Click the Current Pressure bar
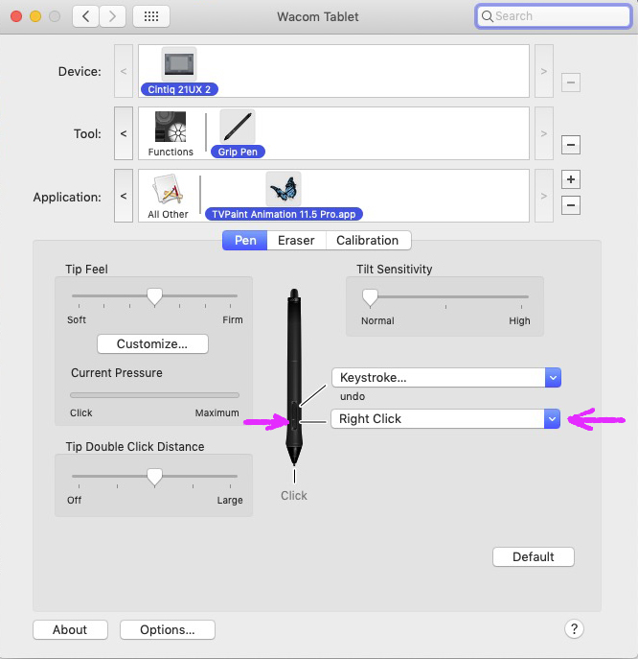 coord(154,395)
